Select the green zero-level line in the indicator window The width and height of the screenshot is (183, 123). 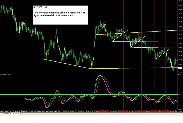[x=89, y=94]
